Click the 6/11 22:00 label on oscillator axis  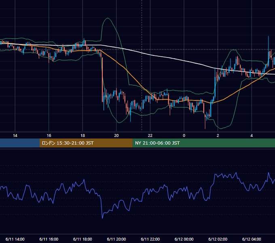150,239
